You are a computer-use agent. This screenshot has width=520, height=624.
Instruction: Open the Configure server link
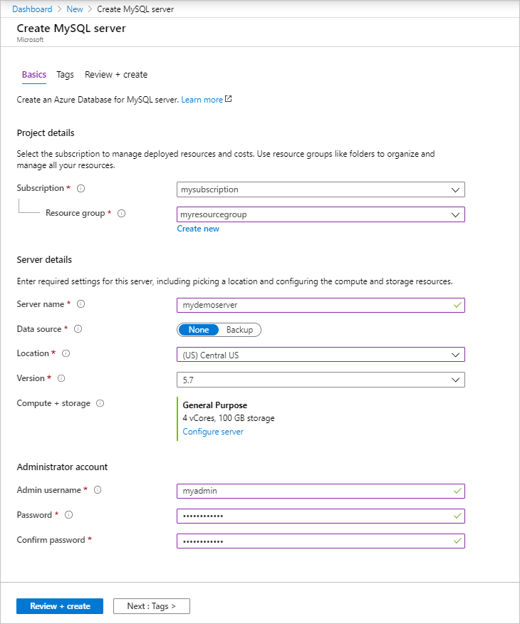coord(212,431)
